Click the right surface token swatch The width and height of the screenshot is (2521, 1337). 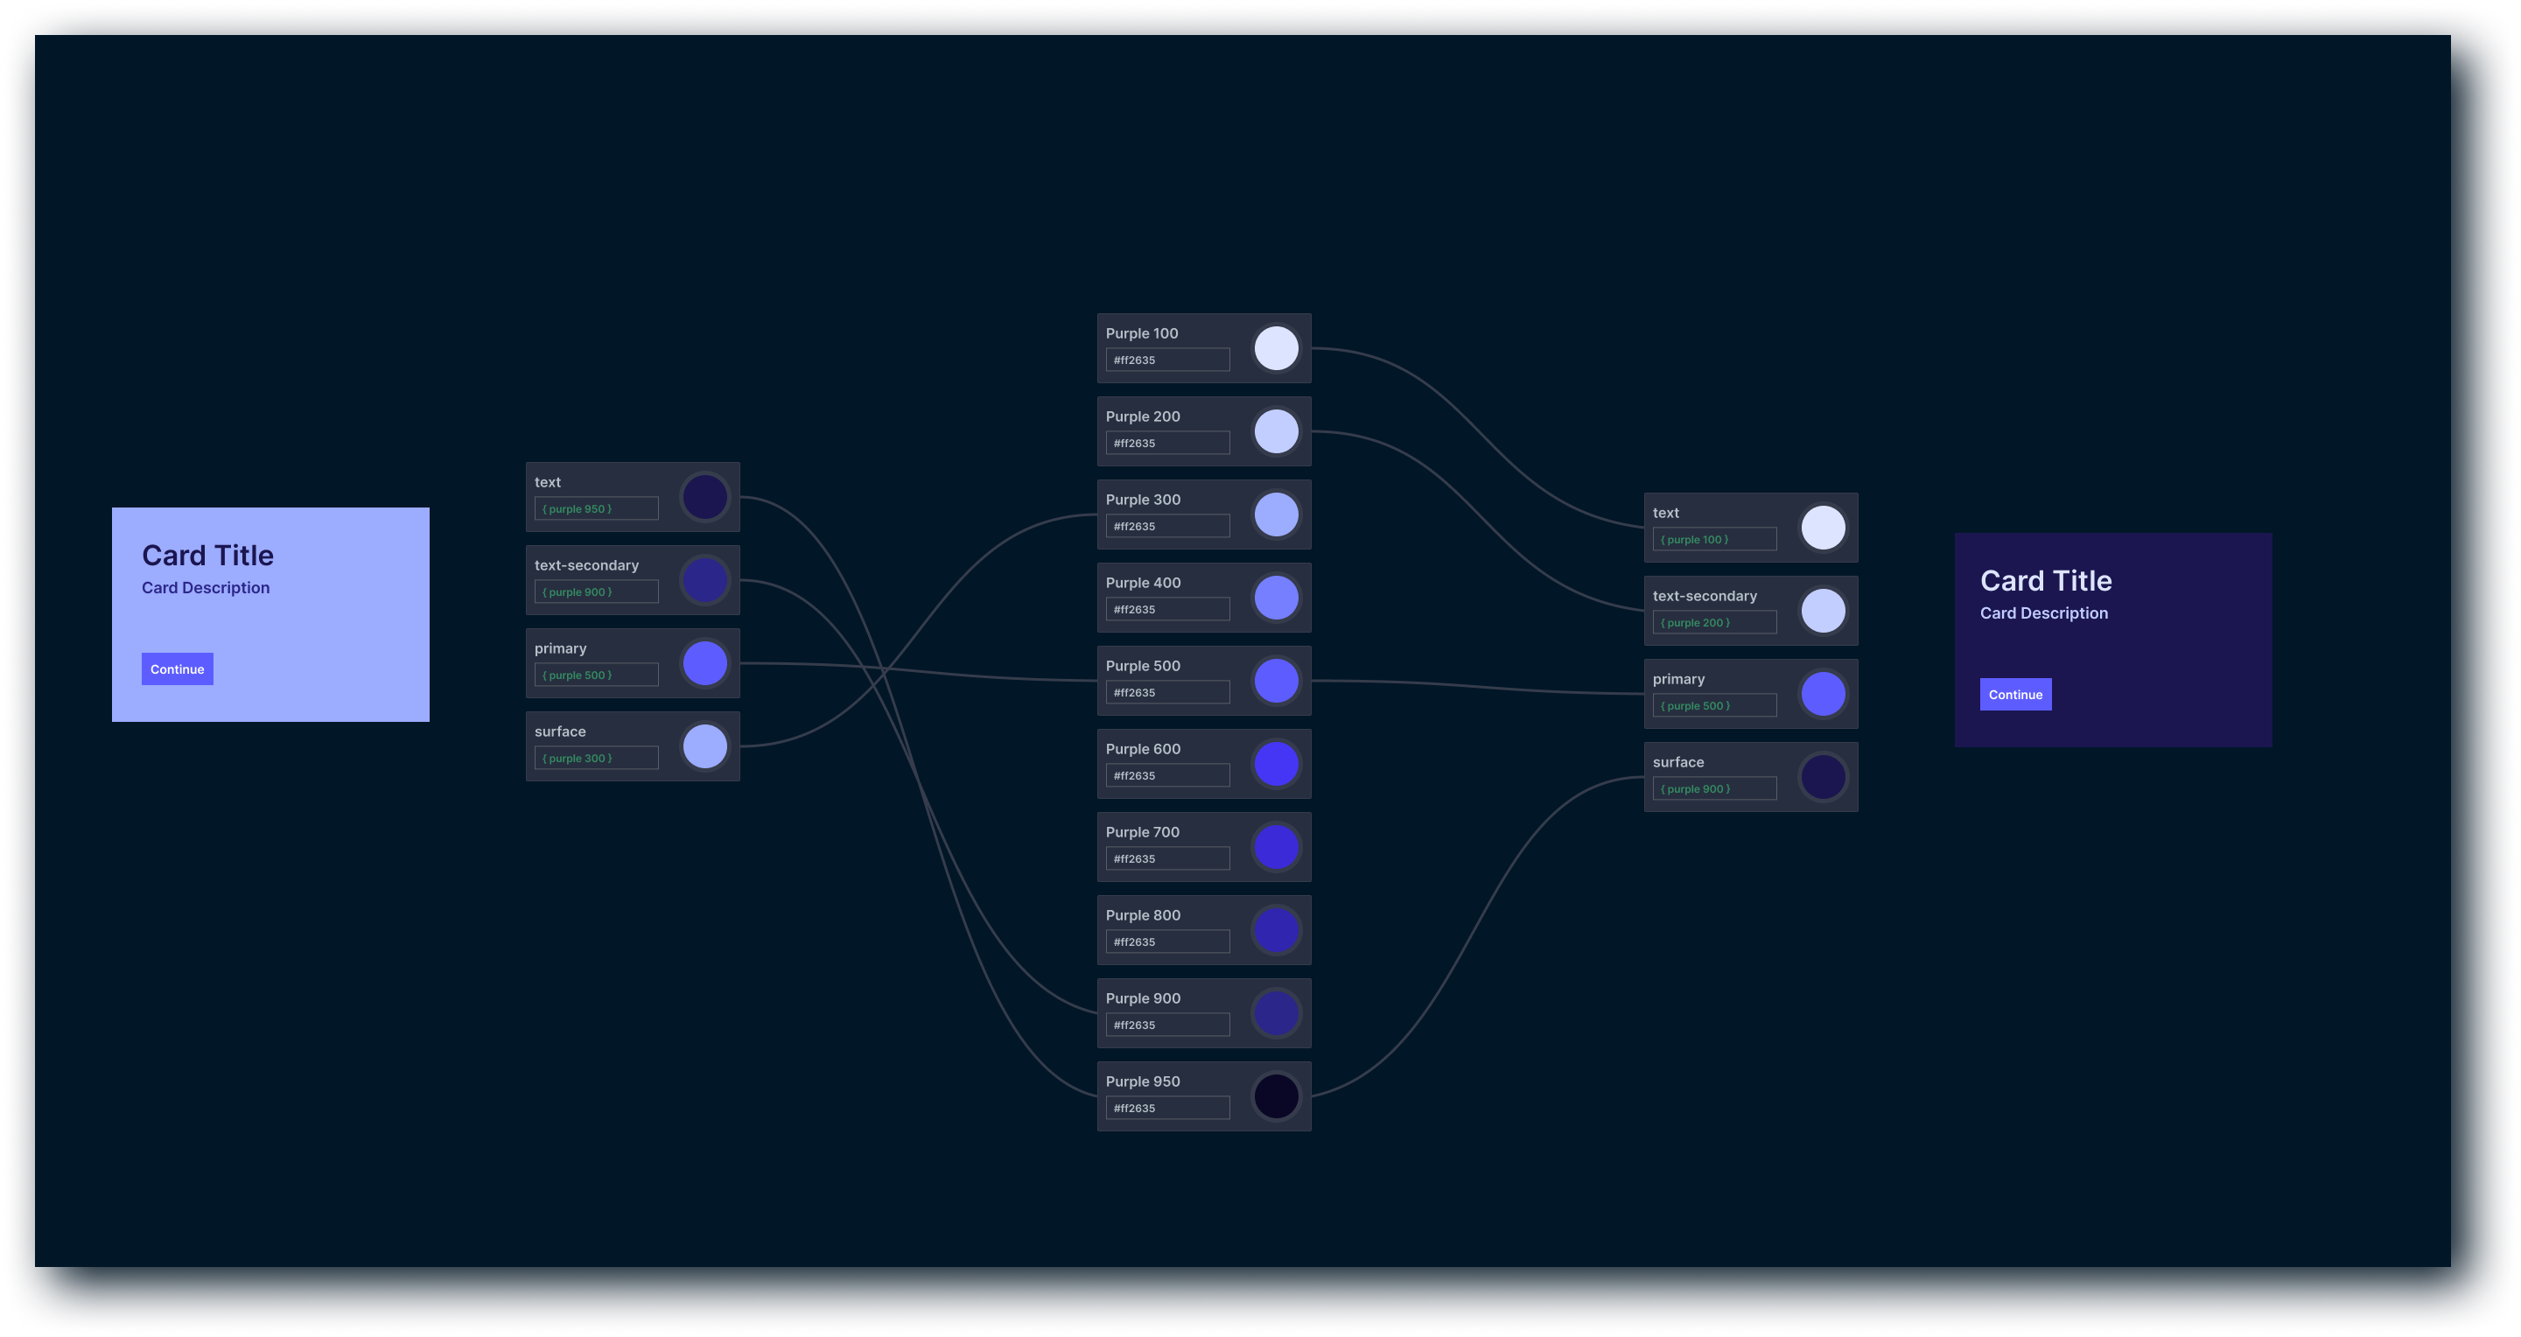pyautogui.click(x=1822, y=777)
